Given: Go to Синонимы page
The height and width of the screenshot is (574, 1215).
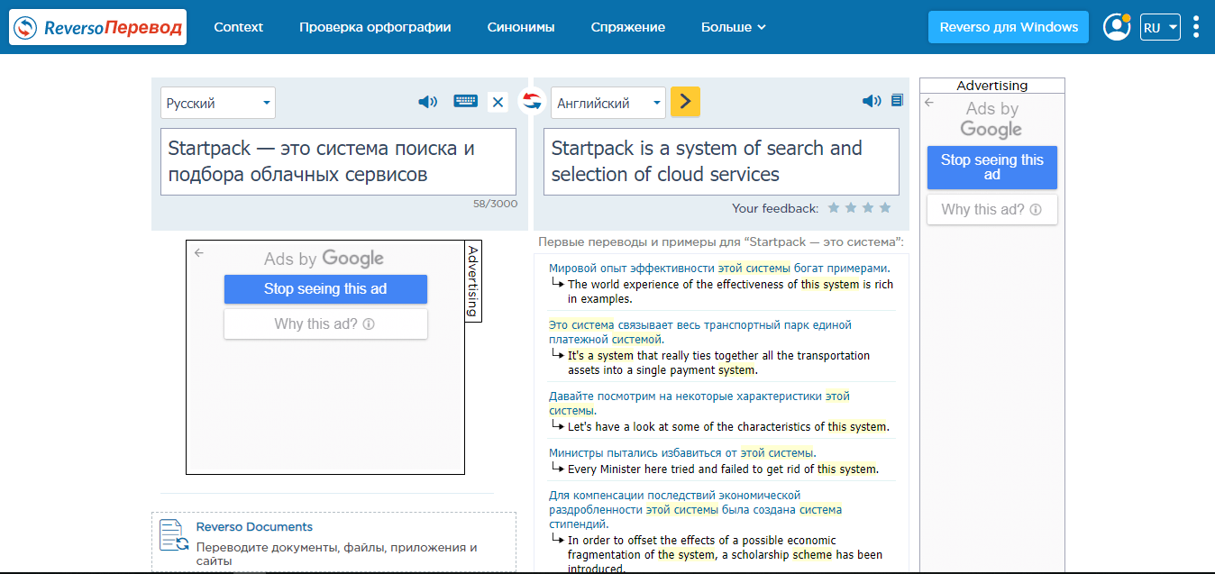Looking at the screenshot, I should coord(521,27).
